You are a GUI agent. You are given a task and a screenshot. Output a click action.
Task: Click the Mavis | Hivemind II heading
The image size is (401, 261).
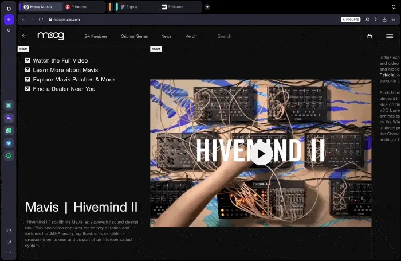81,207
